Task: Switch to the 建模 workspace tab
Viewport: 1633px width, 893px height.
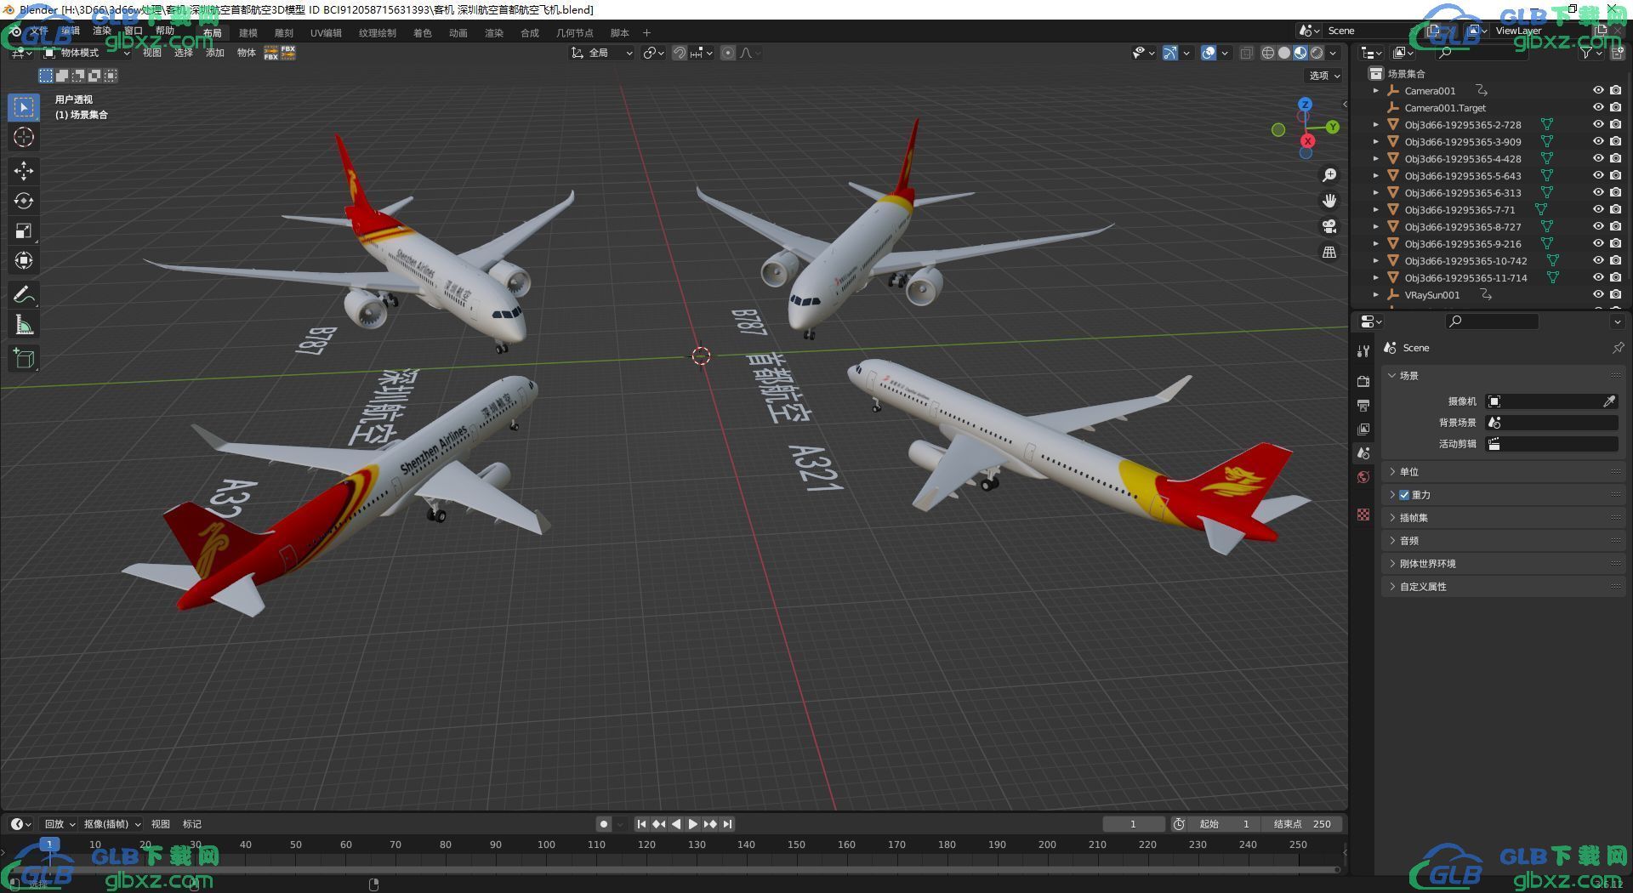Action: 248,33
